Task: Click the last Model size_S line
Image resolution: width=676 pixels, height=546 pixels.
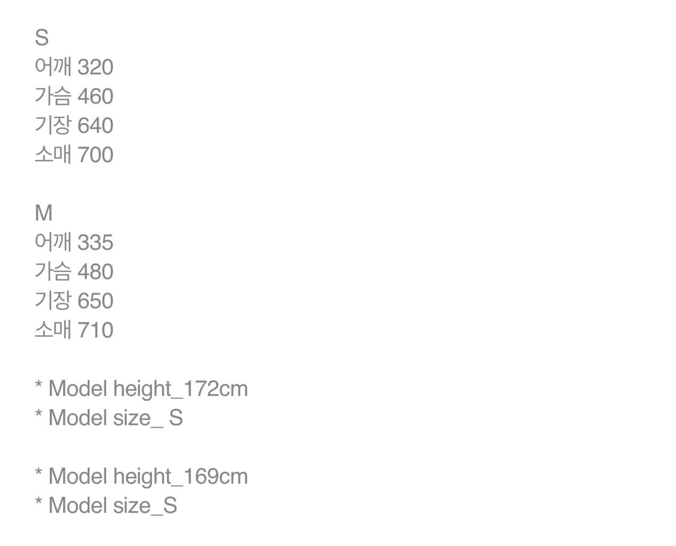Action: coord(107,505)
